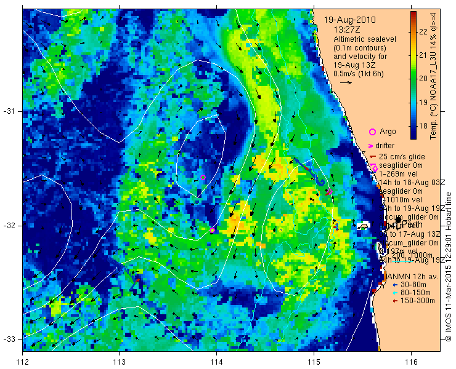Click the red glider marker near 113.2°E

tap(137, 280)
